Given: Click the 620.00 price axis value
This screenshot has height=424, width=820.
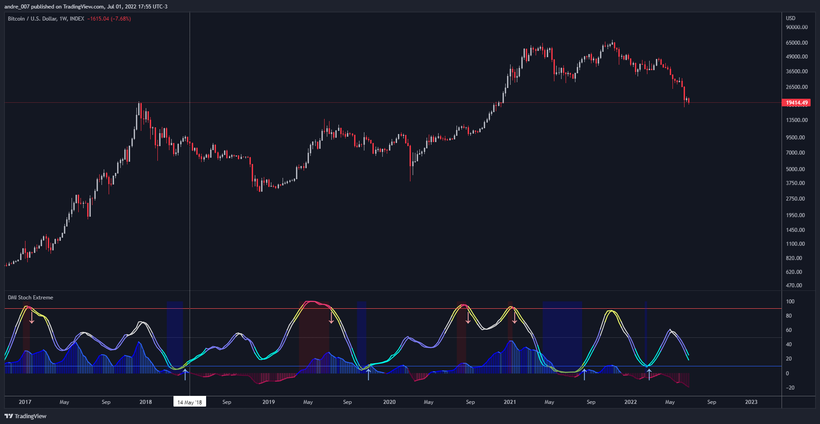Looking at the screenshot, I should point(794,272).
